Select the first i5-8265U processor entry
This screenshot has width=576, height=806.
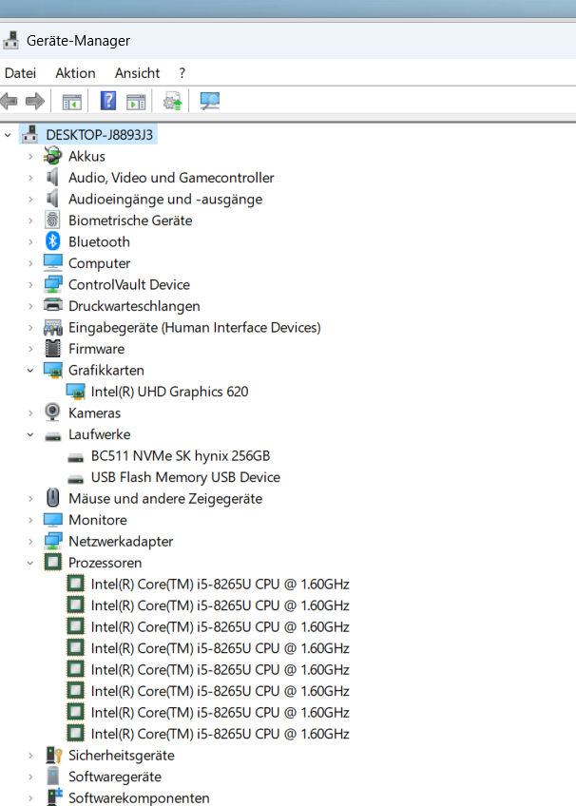pyautogui.click(x=220, y=585)
